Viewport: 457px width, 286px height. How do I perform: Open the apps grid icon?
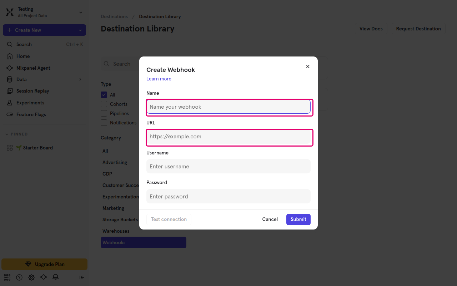(x=7, y=277)
